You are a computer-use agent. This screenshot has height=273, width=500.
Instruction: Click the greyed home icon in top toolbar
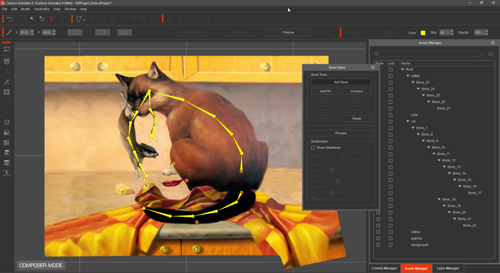click(x=200, y=19)
